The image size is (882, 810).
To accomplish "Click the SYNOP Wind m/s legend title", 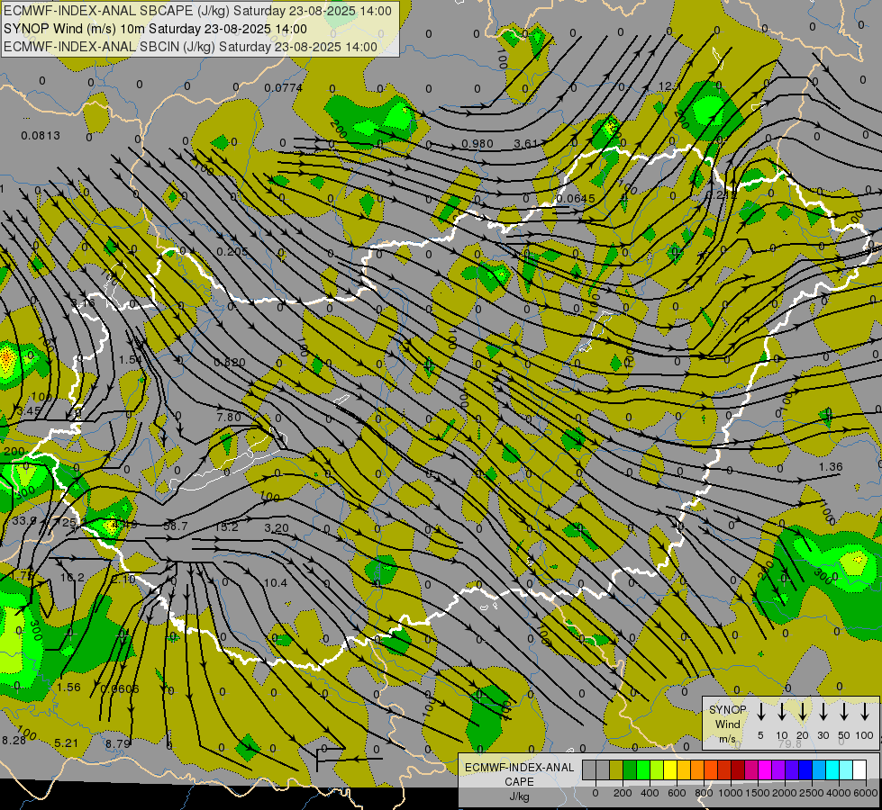I will (727, 724).
